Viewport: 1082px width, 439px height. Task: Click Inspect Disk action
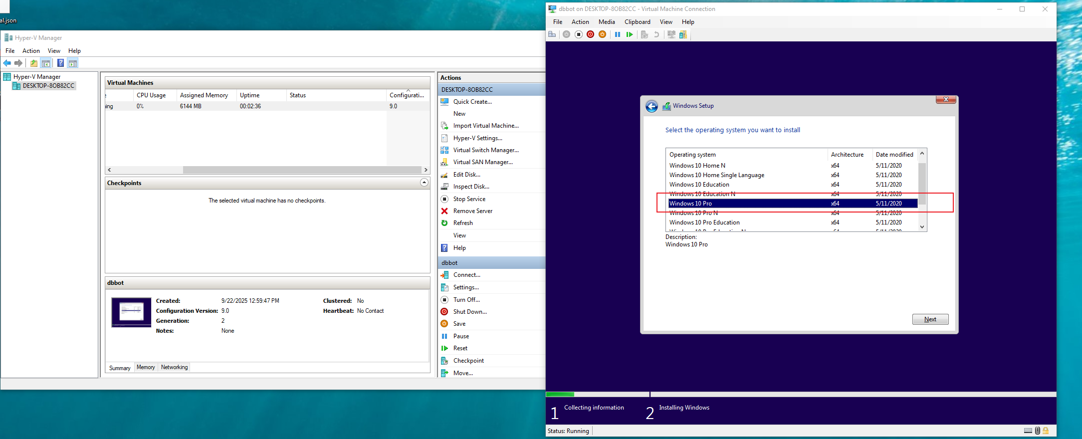471,187
